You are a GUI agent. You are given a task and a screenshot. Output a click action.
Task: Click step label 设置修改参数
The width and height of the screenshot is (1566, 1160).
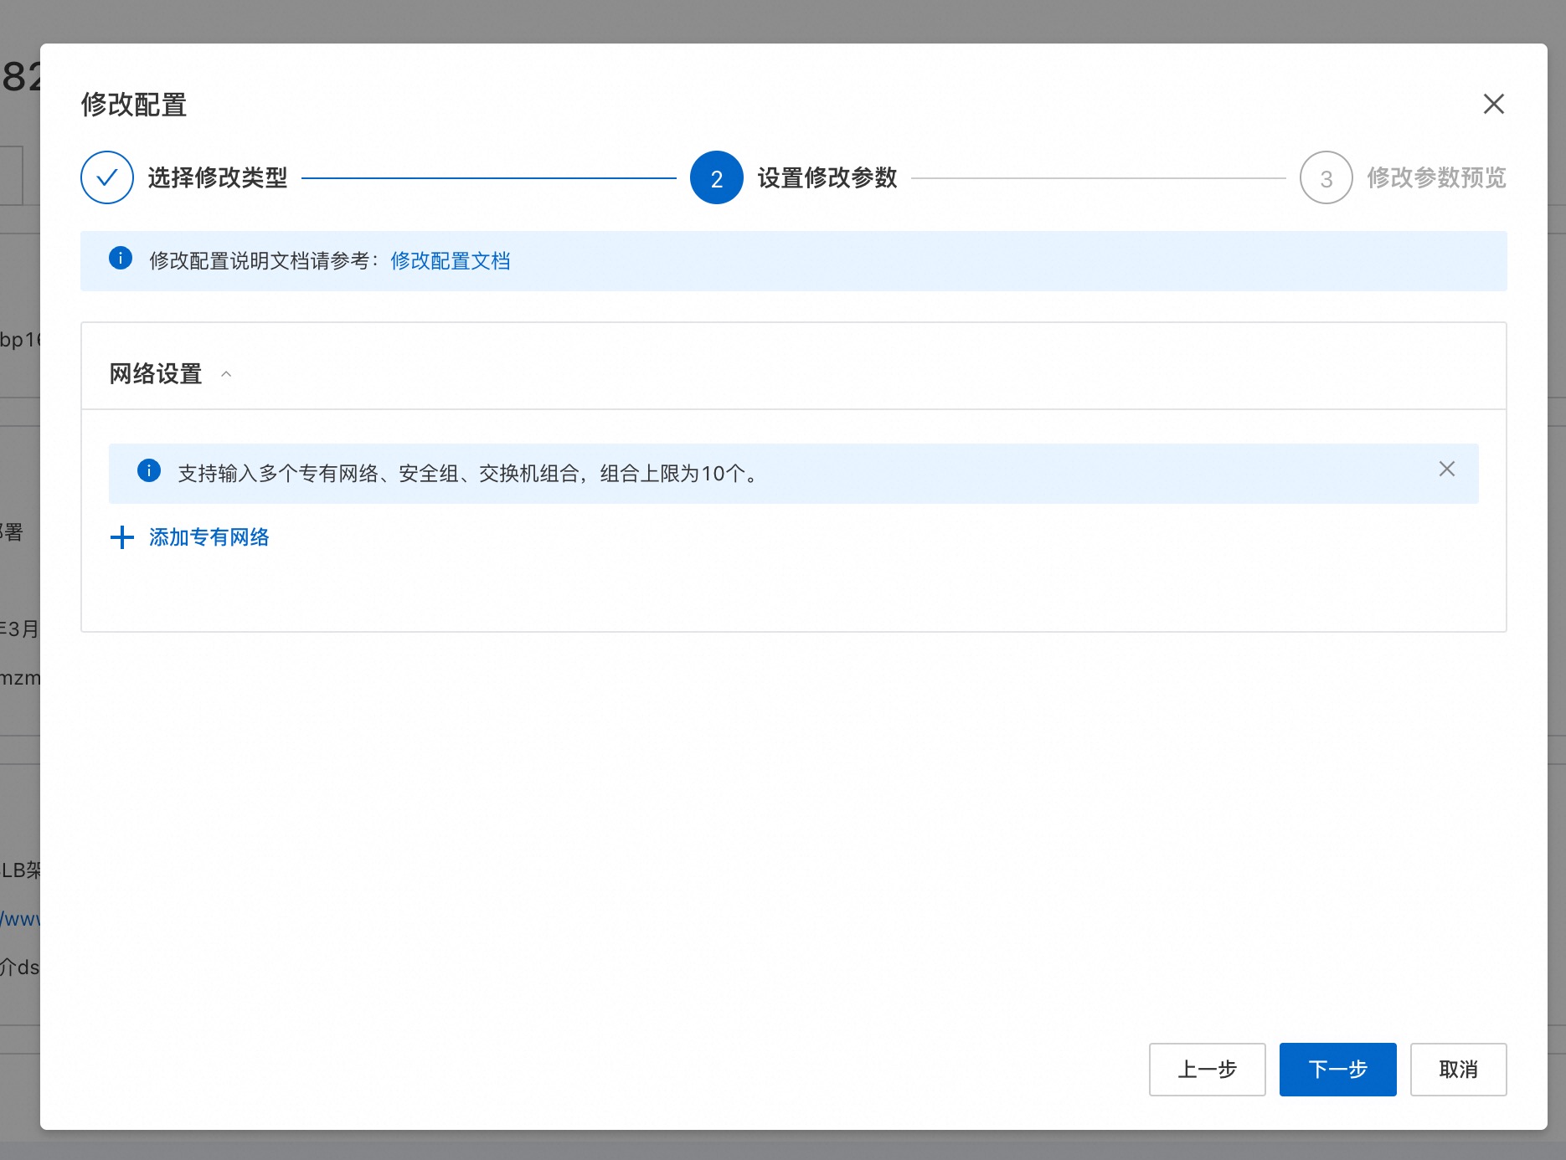[x=827, y=177]
